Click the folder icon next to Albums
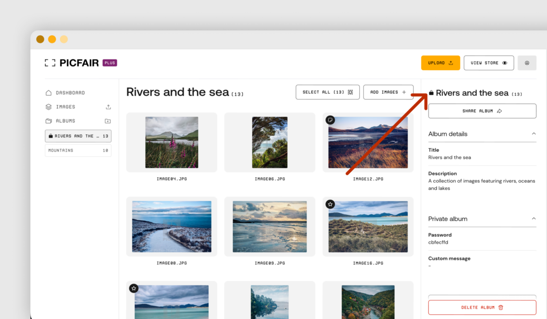The width and height of the screenshot is (547, 319). (x=49, y=121)
